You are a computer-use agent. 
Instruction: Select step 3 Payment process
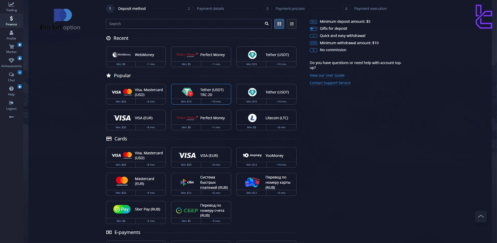coord(284,9)
